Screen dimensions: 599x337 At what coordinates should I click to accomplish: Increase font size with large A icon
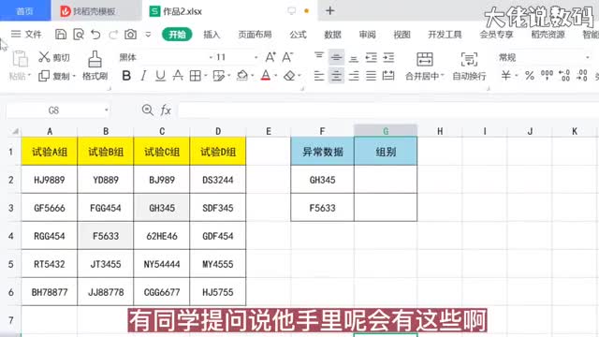tap(270, 57)
